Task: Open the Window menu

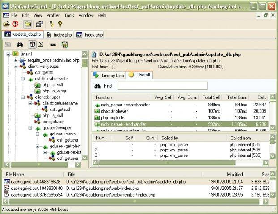Action: tap(86, 15)
